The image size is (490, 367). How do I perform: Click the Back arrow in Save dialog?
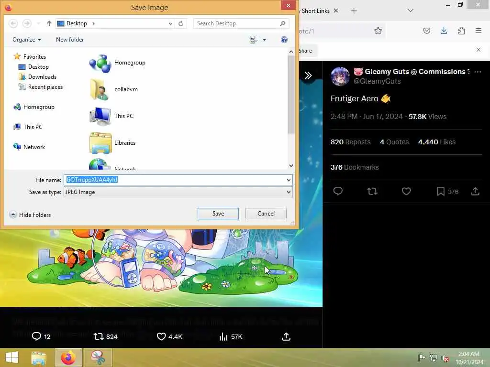[x=13, y=23]
